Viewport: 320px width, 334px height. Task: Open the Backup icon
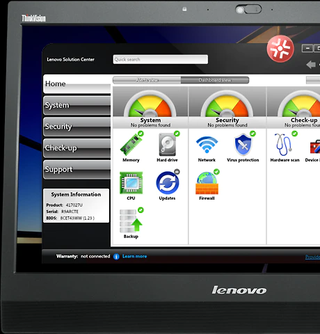pos(131,221)
